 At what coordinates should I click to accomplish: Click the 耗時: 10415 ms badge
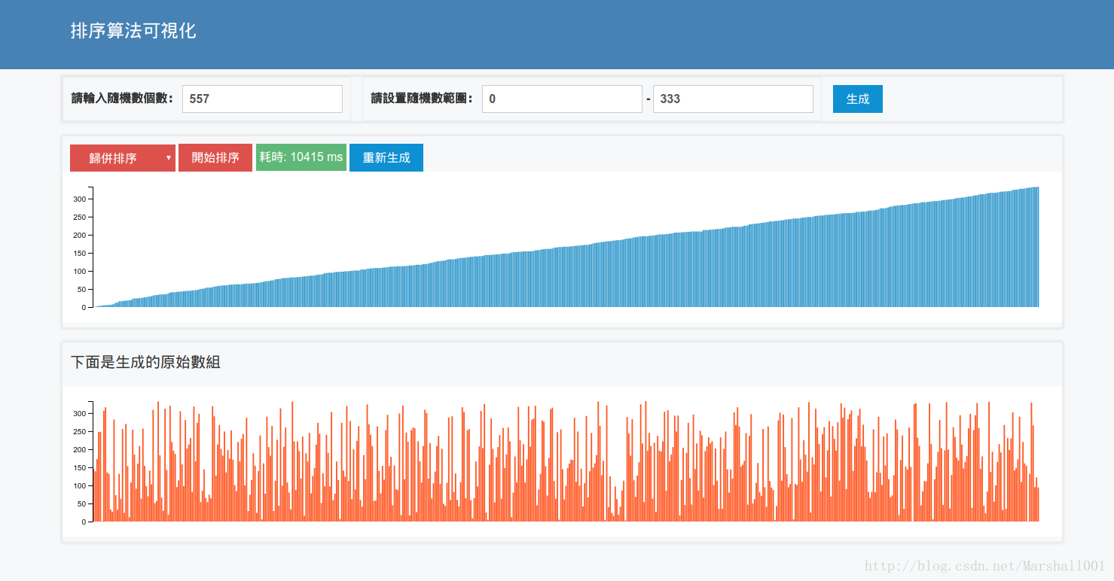[x=301, y=157]
